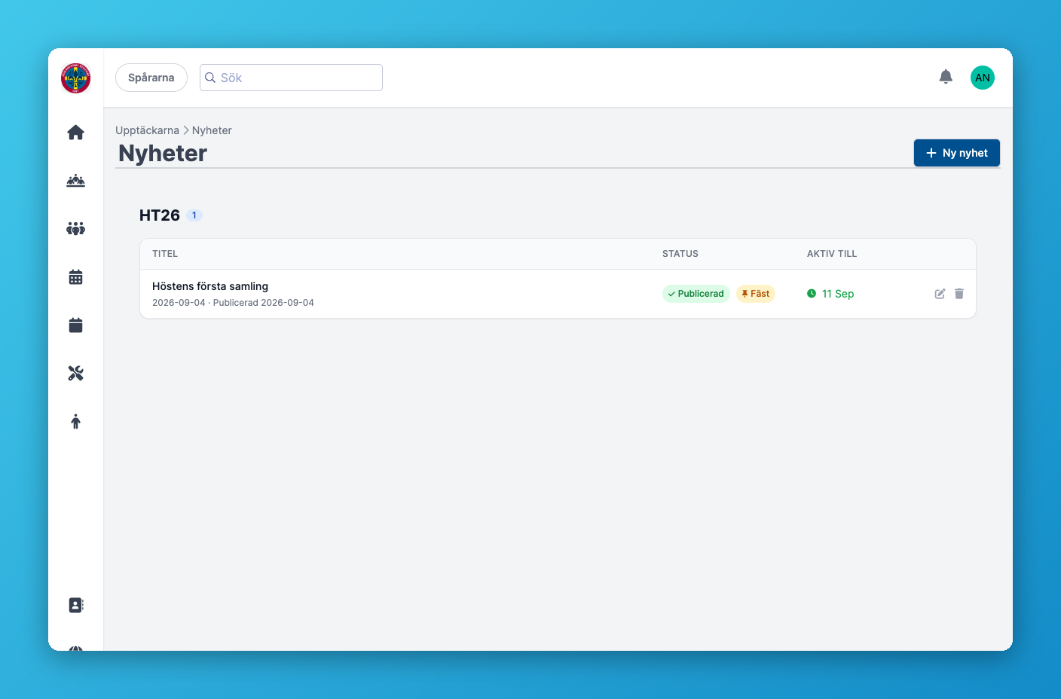Click the date line 2026-09-04 · Publicerad
This screenshot has width=1061, height=699.
point(233,303)
